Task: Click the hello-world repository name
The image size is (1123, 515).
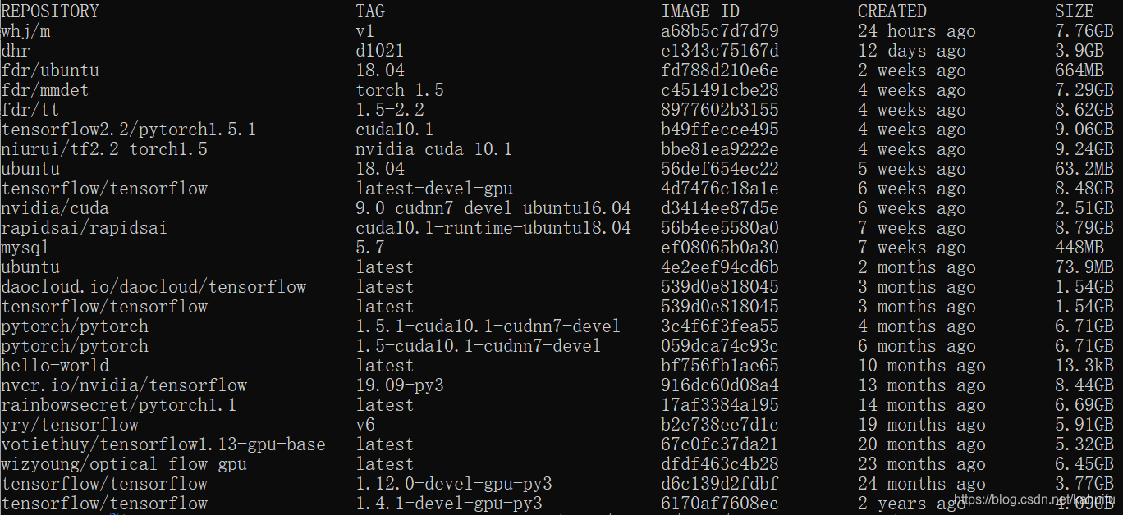Action: coord(55,366)
